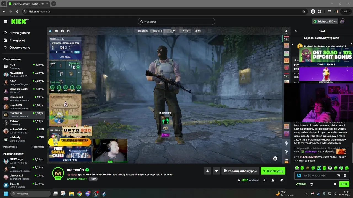Collapse list with Pokaż mniej
The height and width of the screenshot is (198, 353).
point(37,147)
